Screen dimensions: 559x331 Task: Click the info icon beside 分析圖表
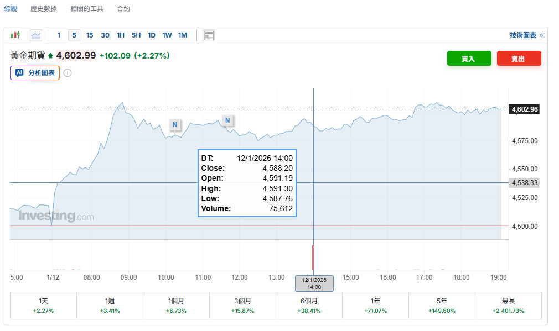[x=68, y=73]
